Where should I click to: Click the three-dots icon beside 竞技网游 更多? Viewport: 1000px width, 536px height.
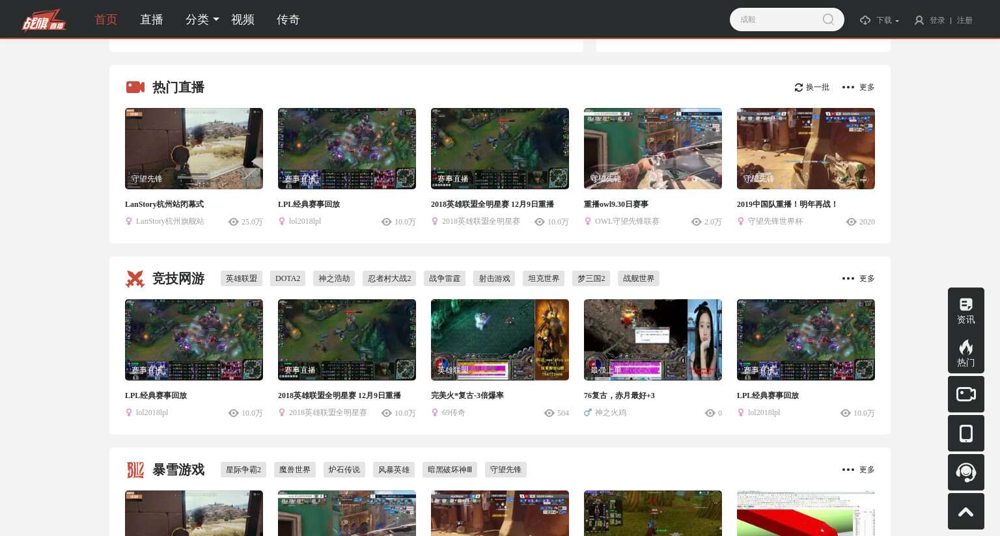848,278
